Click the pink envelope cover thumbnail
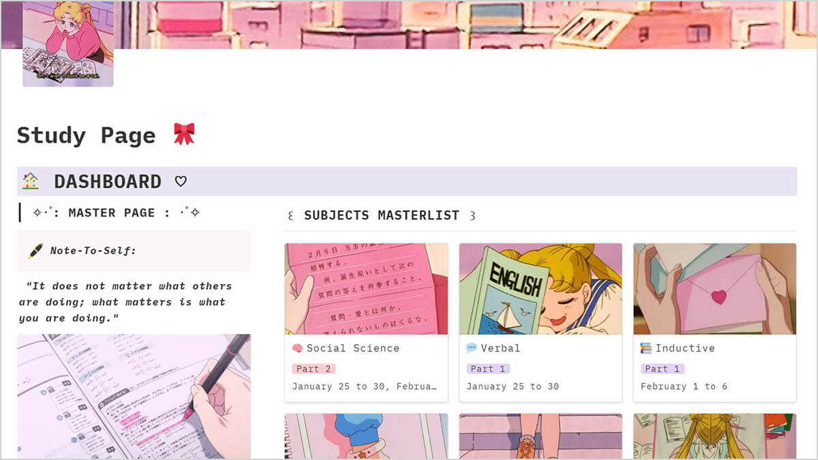The width and height of the screenshot is (818, 460). pyautogui.click(x=715, y=289)
